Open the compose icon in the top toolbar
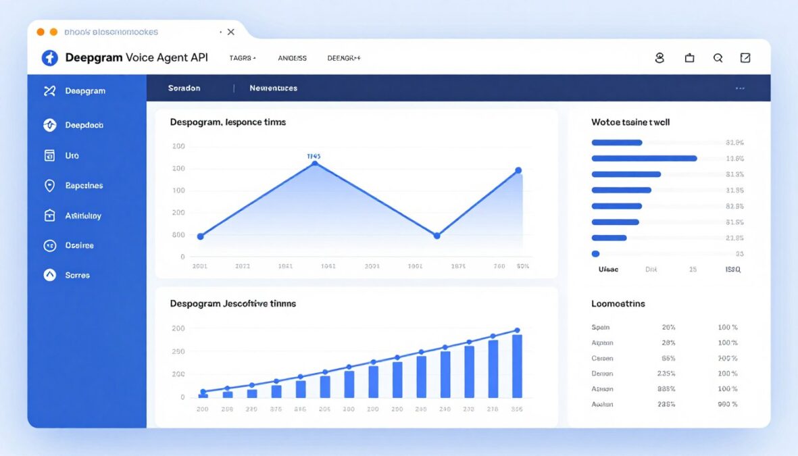 click(x=745, y=58)
